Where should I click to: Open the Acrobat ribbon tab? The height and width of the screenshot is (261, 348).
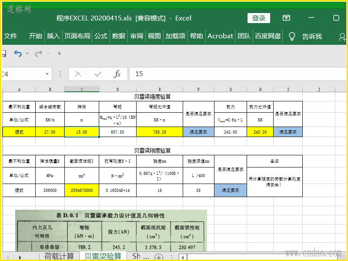tap(220, 36)
